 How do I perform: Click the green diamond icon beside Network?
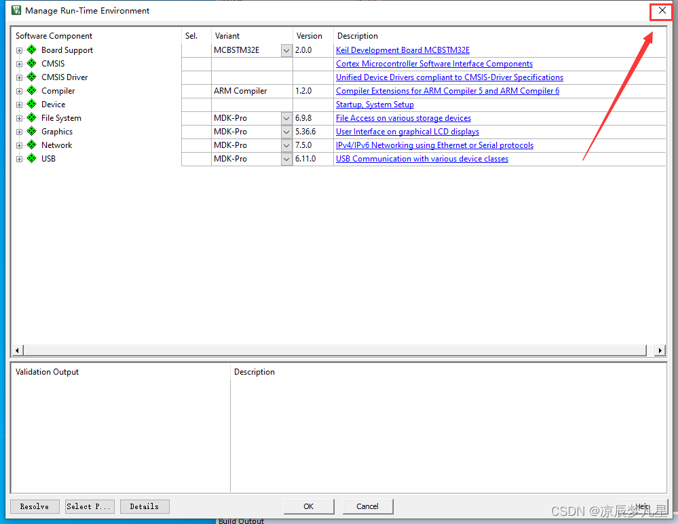pyautogui.click(x=32, y=145)
